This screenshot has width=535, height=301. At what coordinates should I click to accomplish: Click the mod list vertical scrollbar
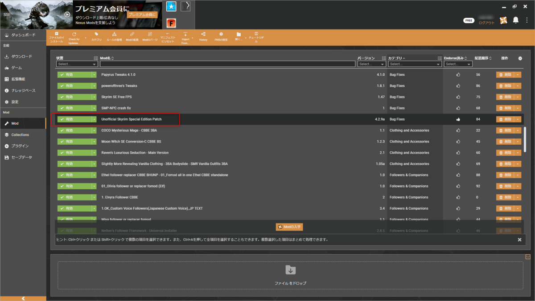point(525,140)
